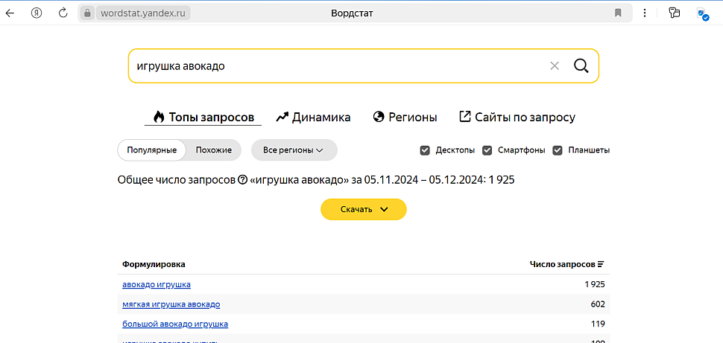
Task: Reload the page with the refresh icon
Action: click(x=63, y=13)
